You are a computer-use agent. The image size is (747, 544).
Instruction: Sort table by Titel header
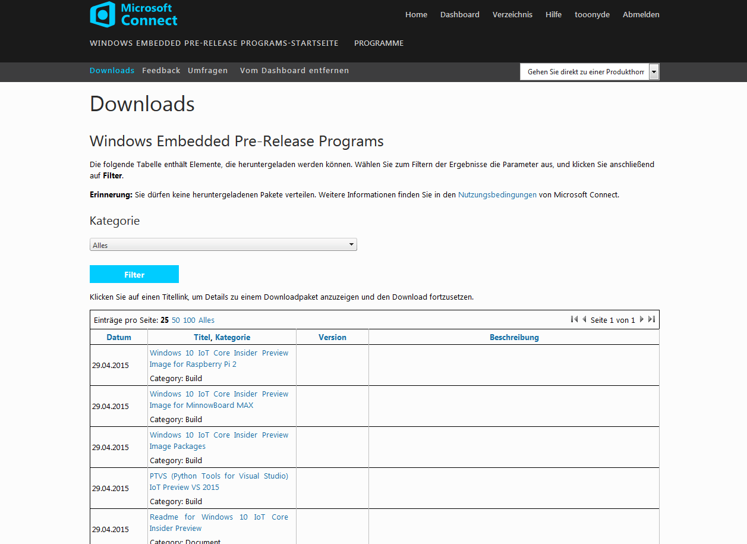point(202,337)
